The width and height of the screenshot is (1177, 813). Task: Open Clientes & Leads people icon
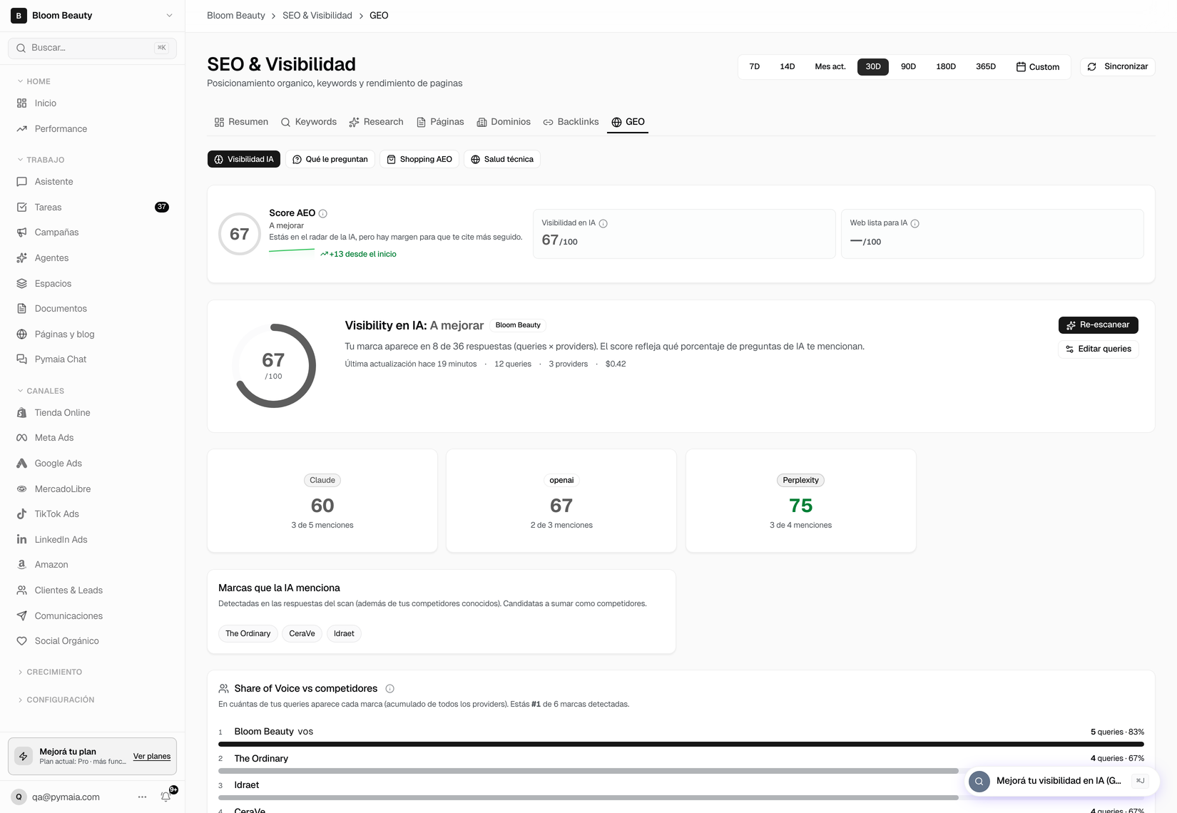point(21,590)
